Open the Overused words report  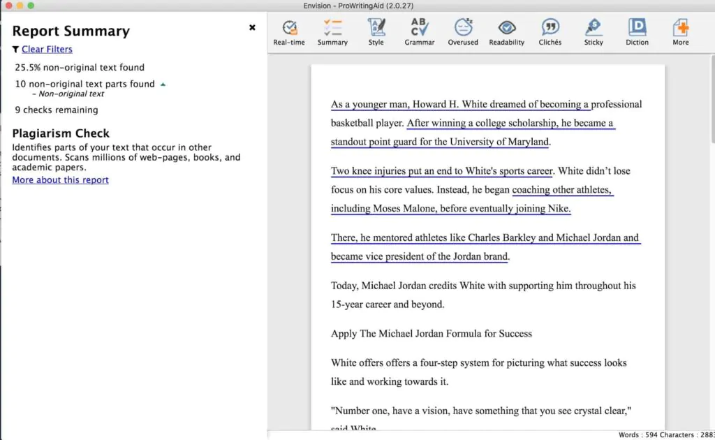click(463, 32)
